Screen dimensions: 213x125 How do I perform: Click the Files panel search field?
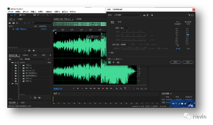(x=41, y=23)
